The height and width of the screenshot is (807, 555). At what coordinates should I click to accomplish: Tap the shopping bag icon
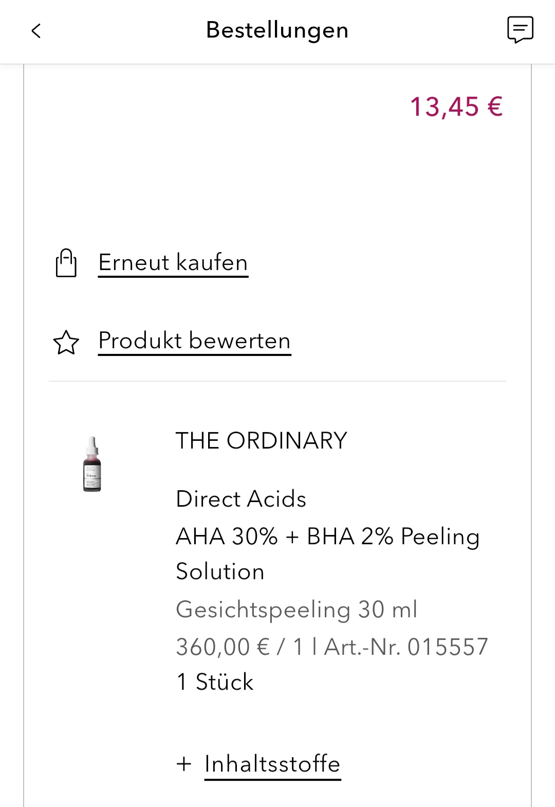click(66, 263)
